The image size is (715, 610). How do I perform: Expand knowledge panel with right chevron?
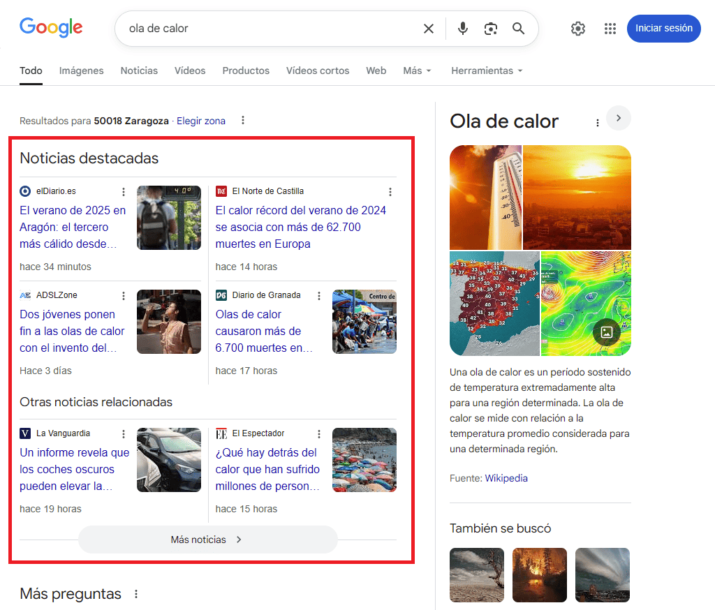[x=619, y=118]
